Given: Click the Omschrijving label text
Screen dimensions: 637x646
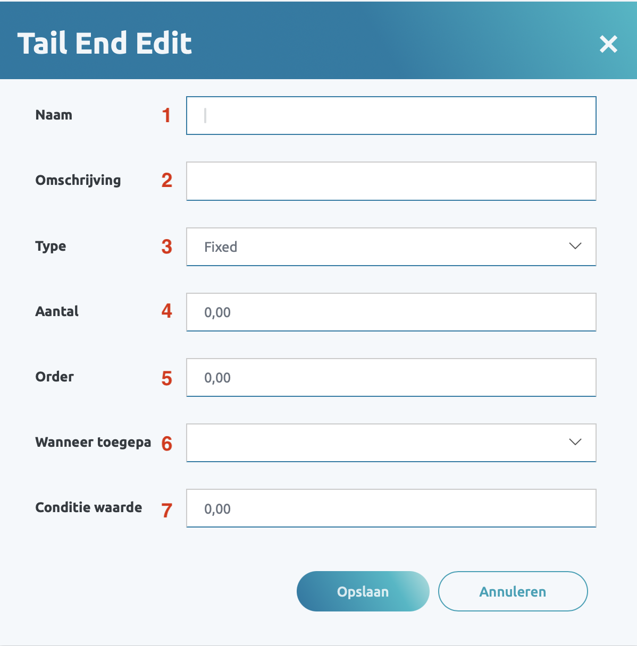Looking at the screenshot, I should 78,181.
